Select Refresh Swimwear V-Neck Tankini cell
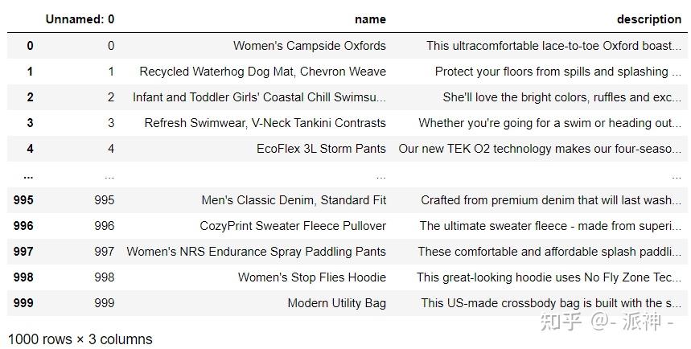Screen dimensions: 691x349 click(x=265, y=123)
